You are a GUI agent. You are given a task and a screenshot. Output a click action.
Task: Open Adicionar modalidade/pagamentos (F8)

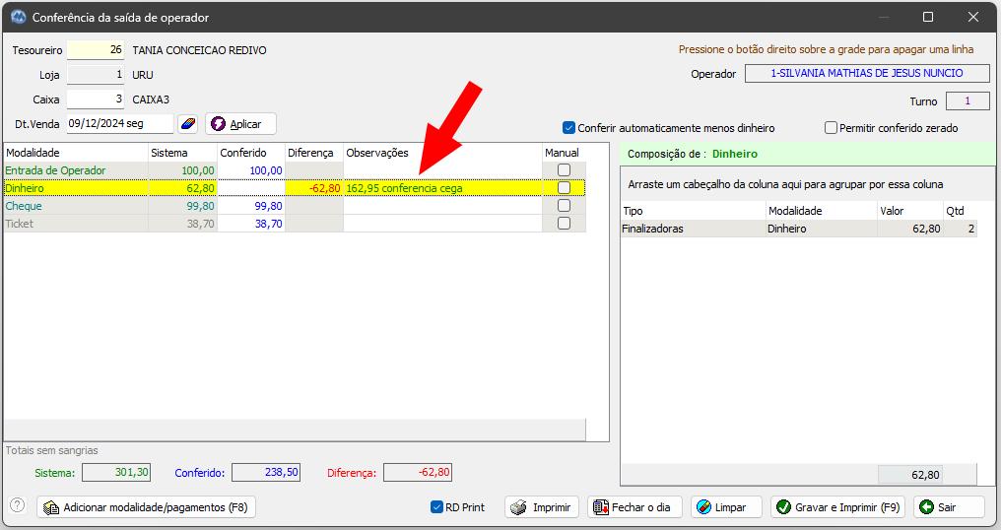tap(146, 507)
